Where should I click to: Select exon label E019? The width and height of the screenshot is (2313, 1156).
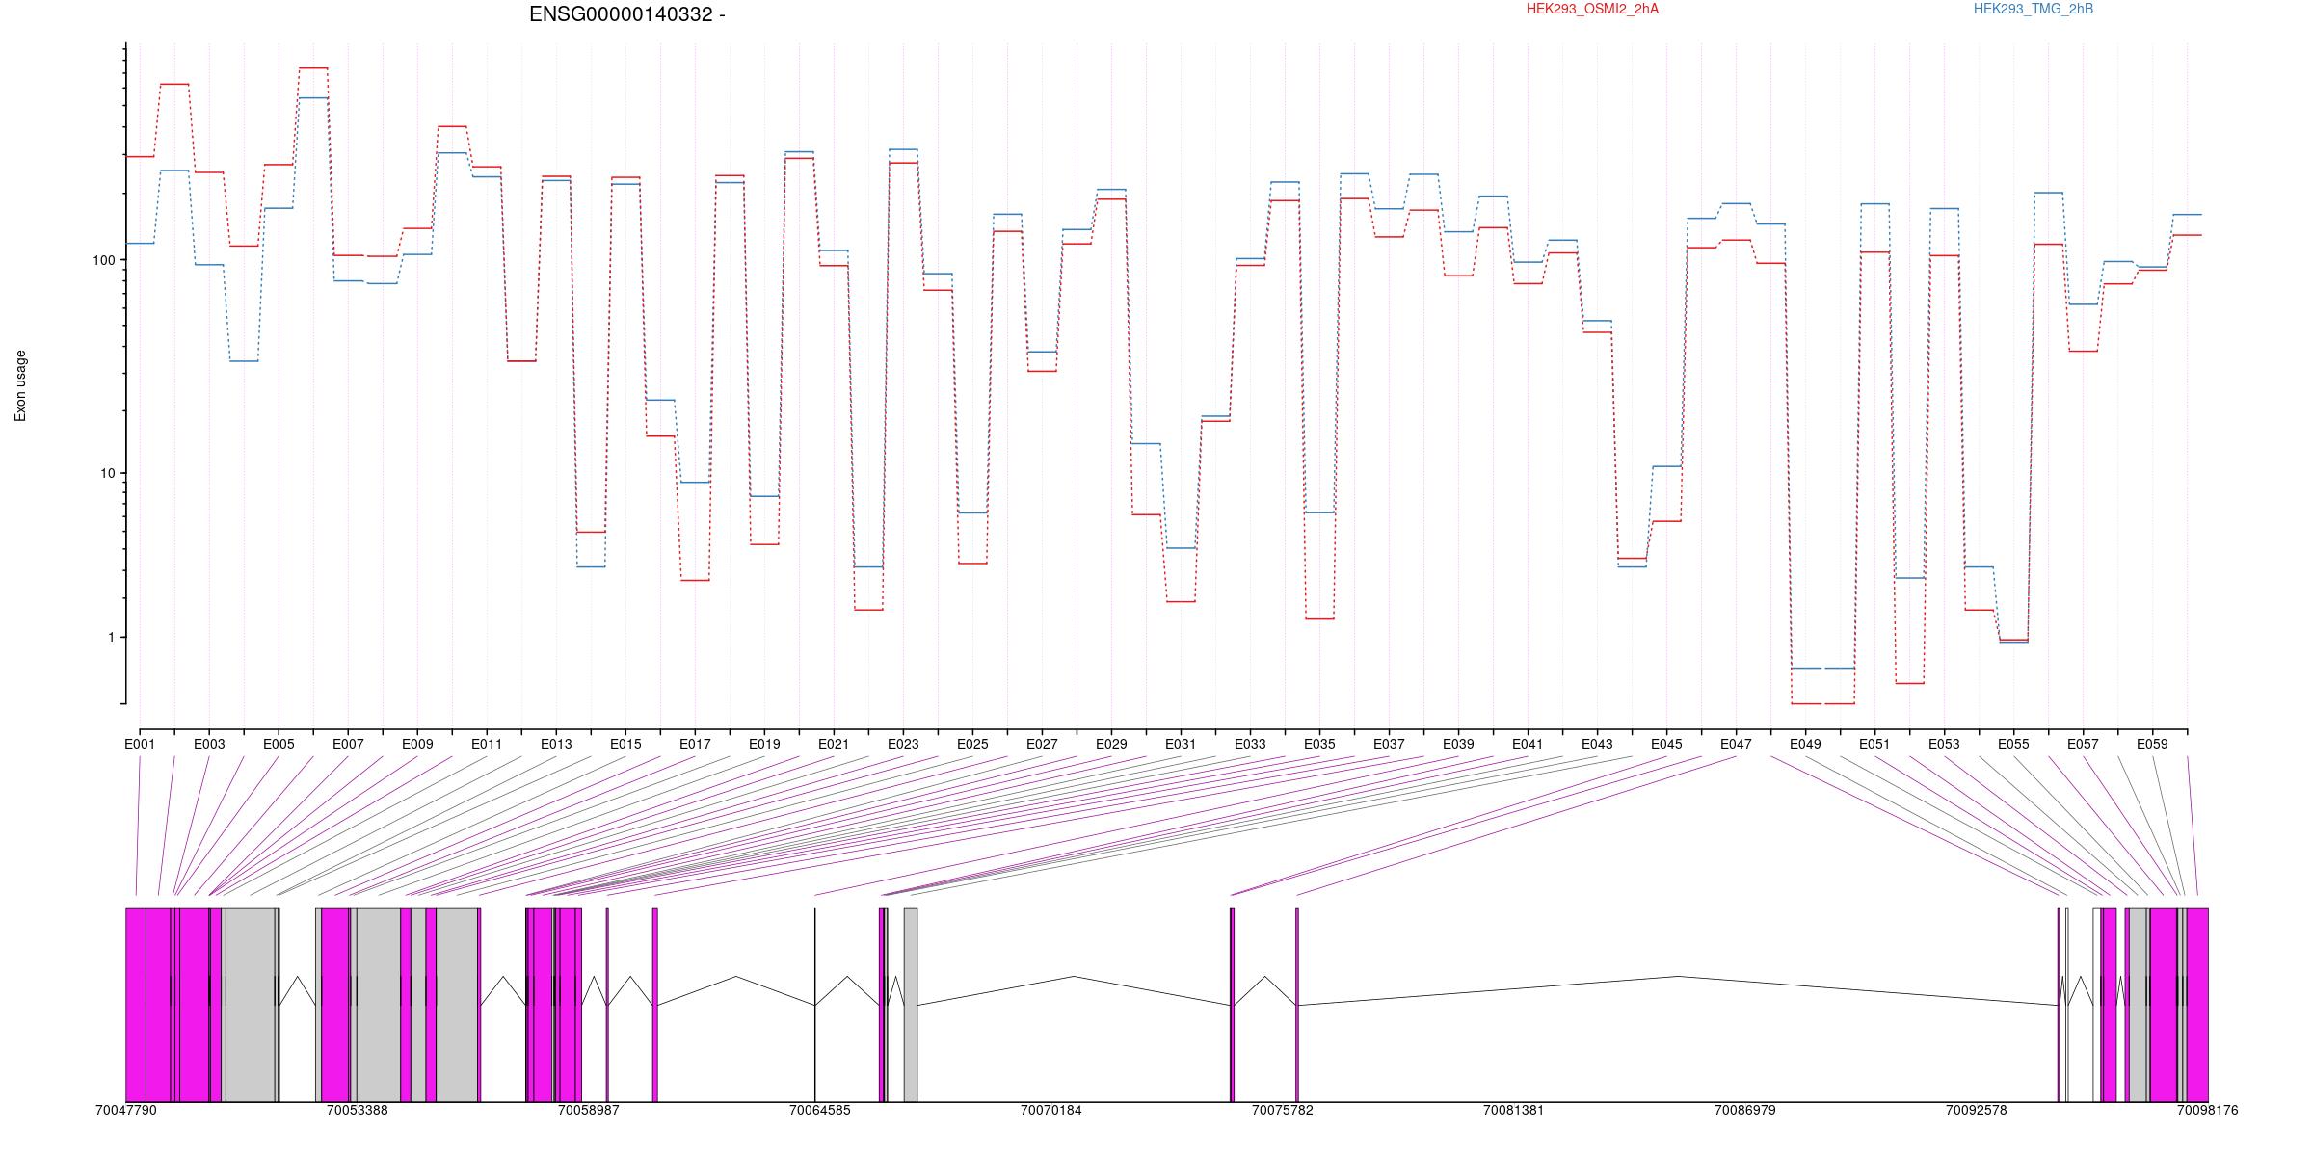(764, 744)
